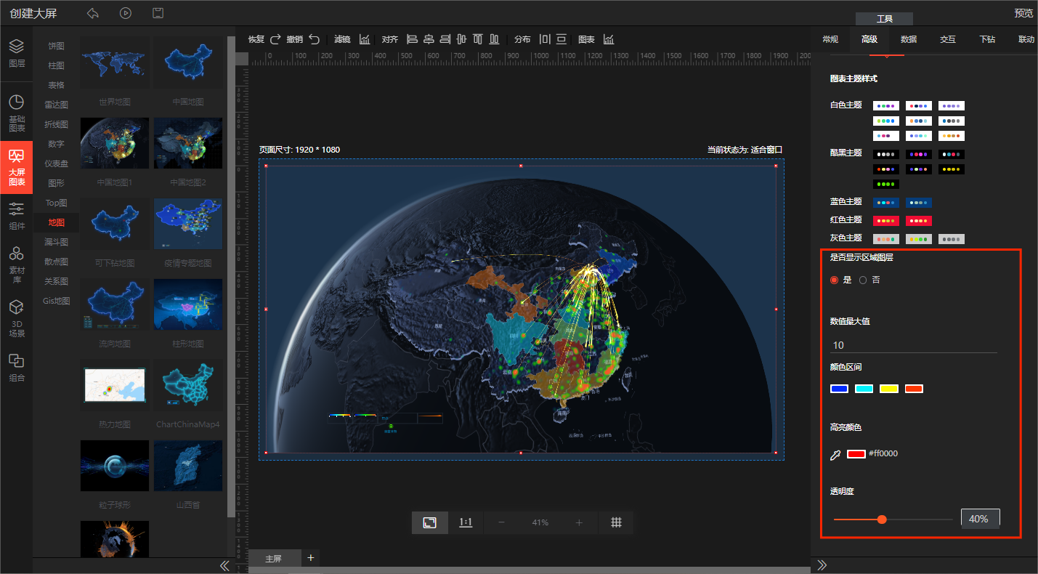1038x574 pixels.
Task: Select the 主屏 screen tab
Action: click(x=274, y=558)
